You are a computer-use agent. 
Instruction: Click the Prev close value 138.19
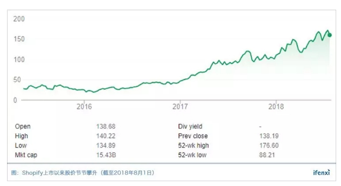coord(269,136)
